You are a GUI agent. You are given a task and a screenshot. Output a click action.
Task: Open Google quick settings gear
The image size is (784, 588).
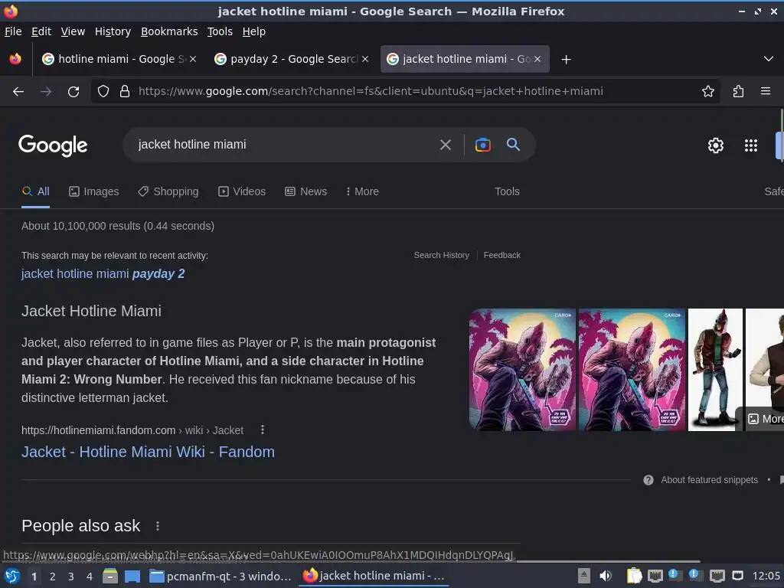[716, 145]
